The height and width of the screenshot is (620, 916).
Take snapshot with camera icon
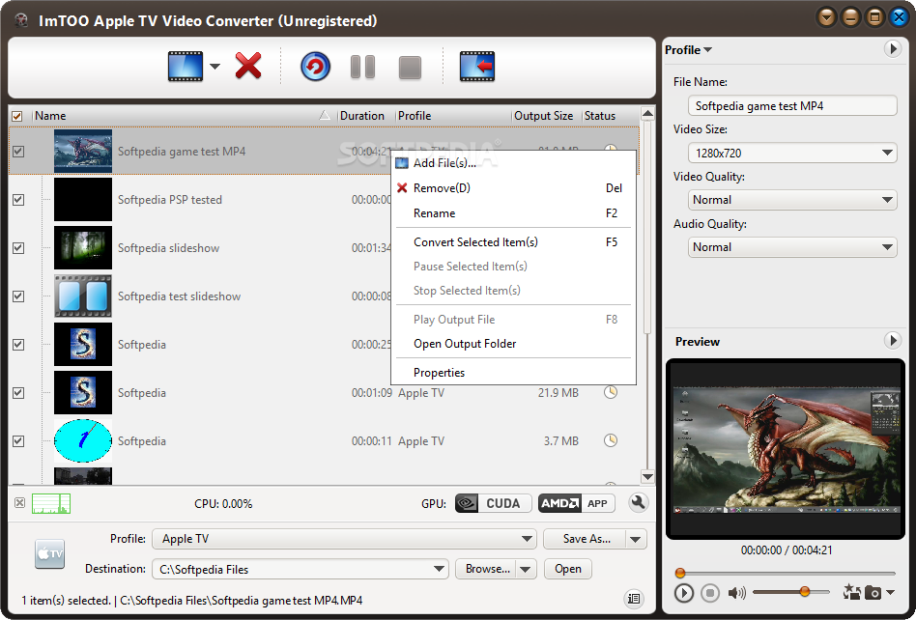pyautogui.click(x=873, y=593)
